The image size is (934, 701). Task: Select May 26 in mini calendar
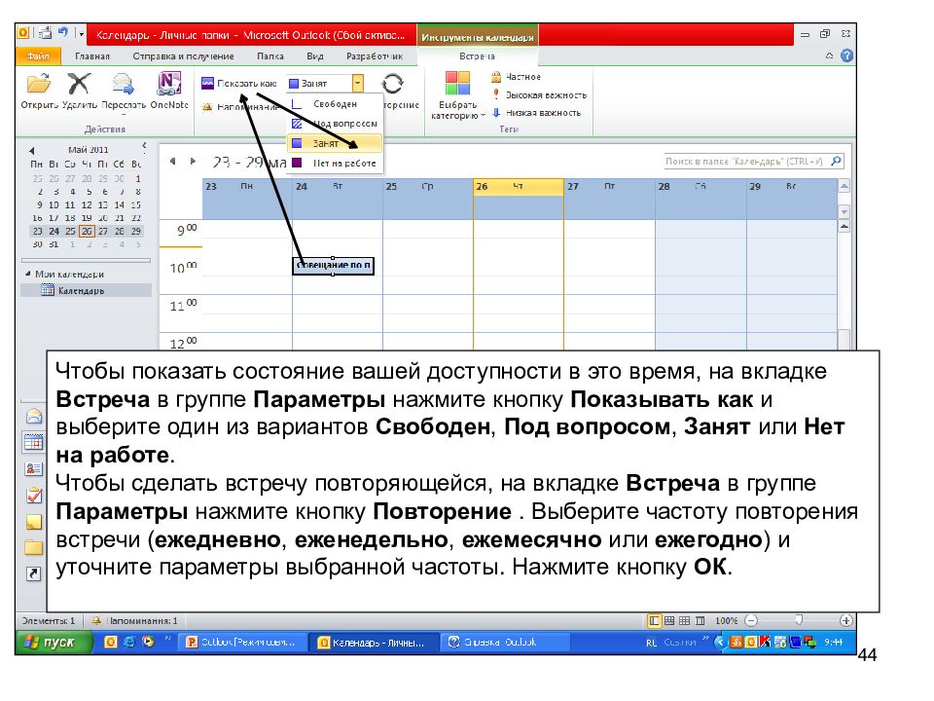87,231
